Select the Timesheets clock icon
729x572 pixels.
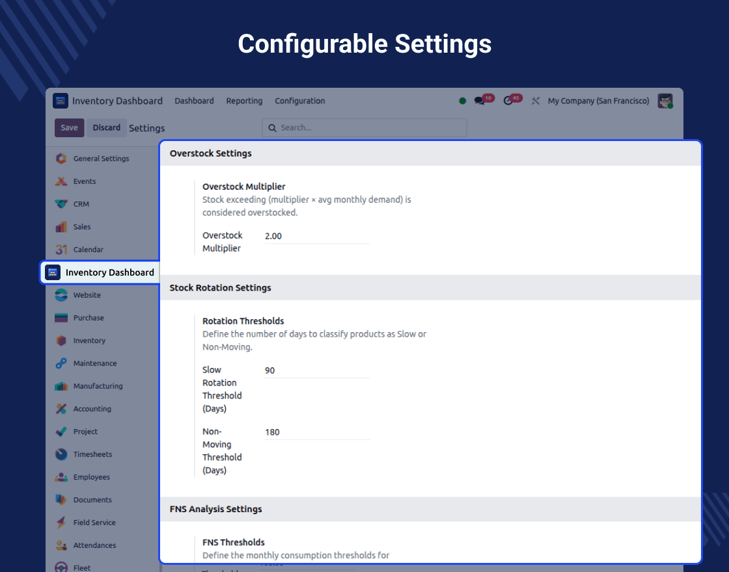point(61,454)
